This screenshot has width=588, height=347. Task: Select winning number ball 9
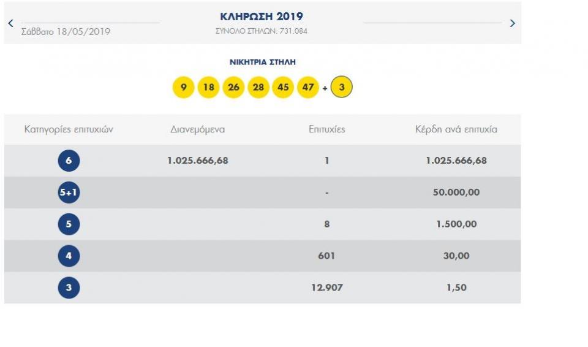point(184,88)
